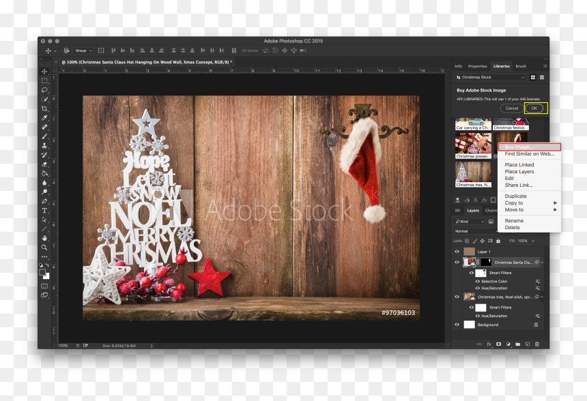The image size is (587, 401).
Task: Choose Find Similar on Web
Action: point(529,153)
